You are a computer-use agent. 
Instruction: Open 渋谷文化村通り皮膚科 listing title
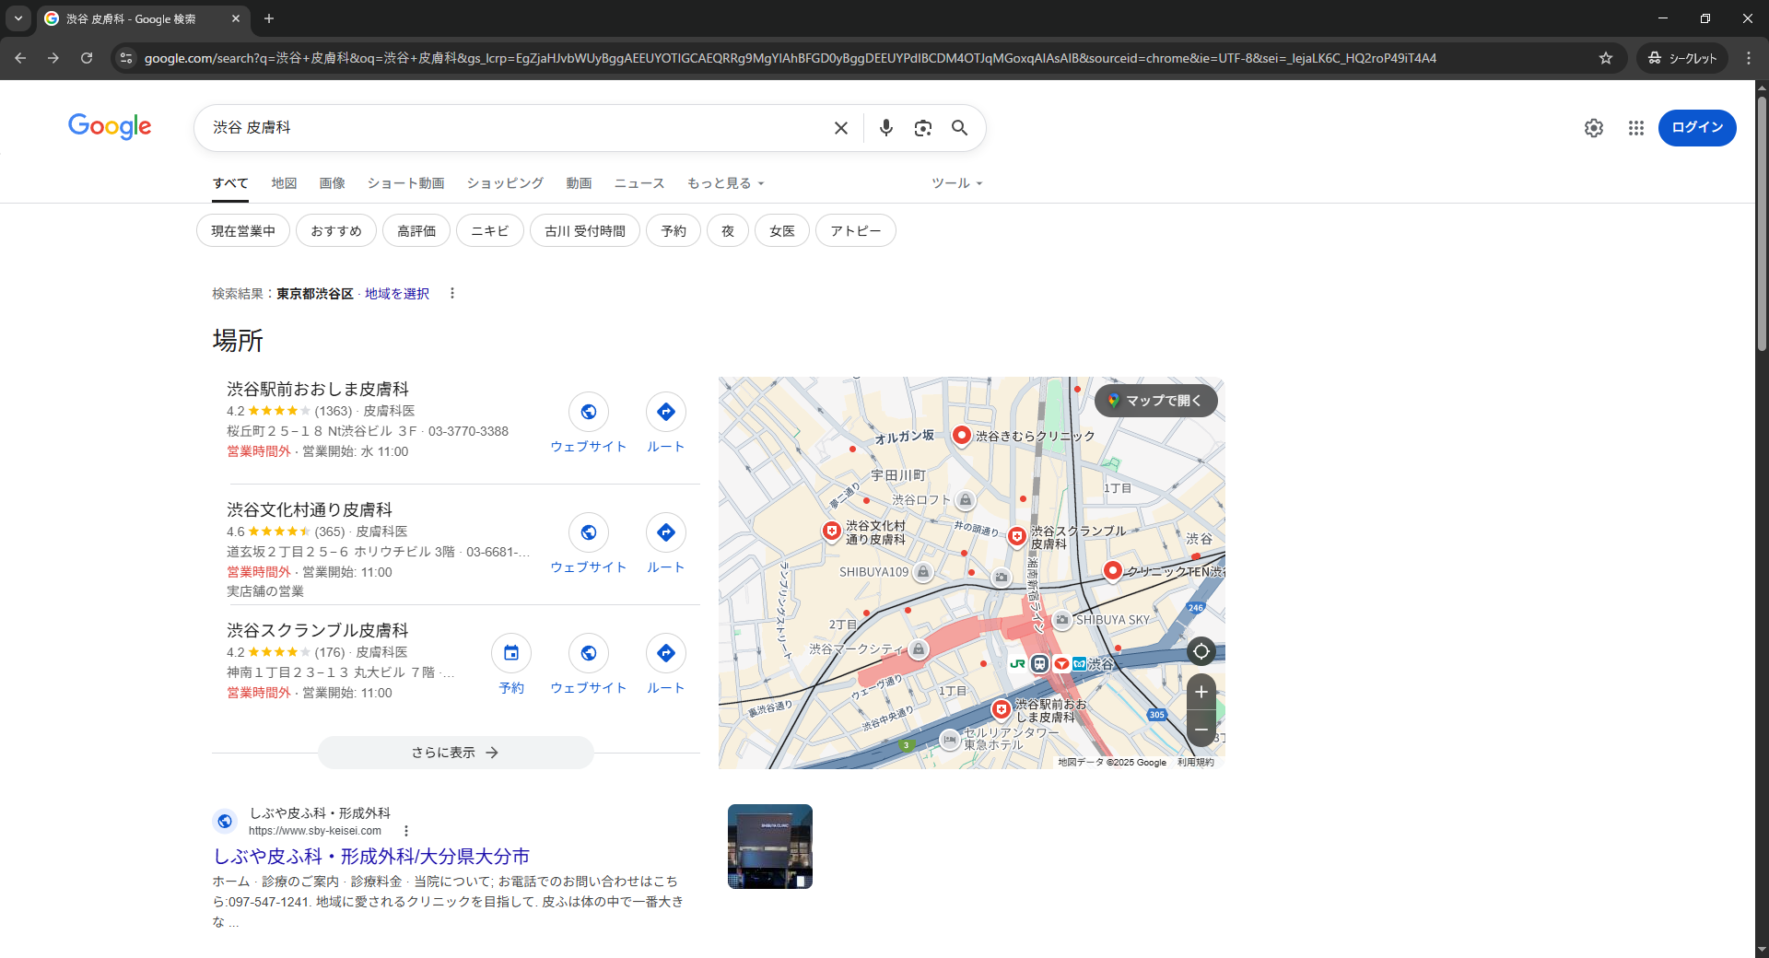310,509
